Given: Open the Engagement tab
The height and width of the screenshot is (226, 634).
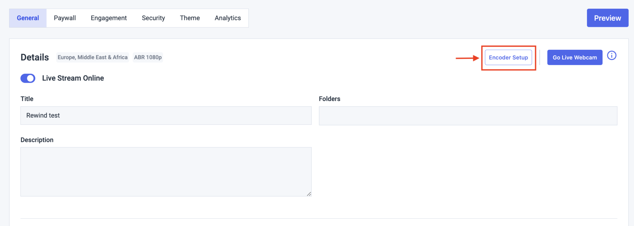Looking at the screenshot, I should coord(109,18).
